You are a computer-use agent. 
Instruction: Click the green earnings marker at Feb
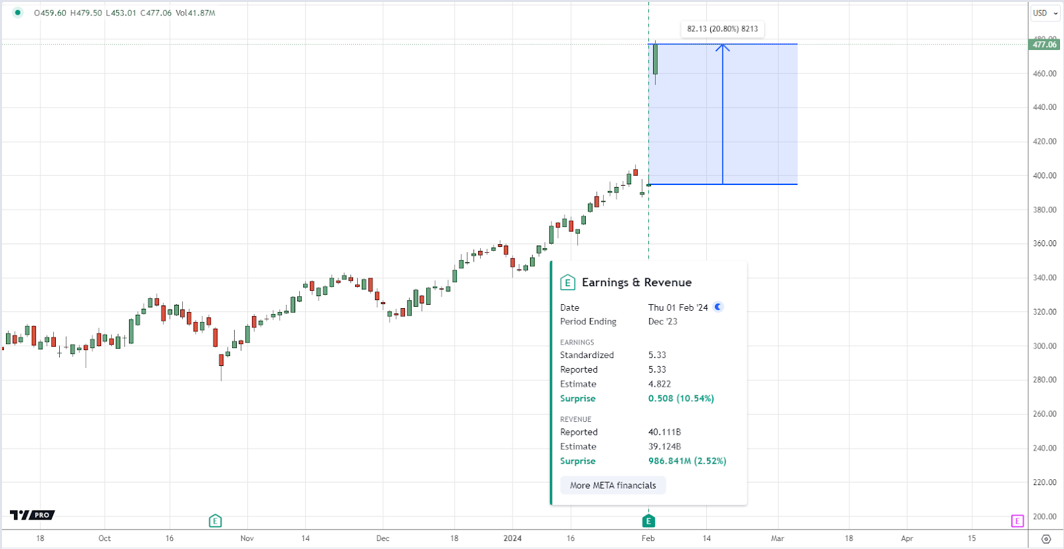pyautogui.click(x=648, y=521)
